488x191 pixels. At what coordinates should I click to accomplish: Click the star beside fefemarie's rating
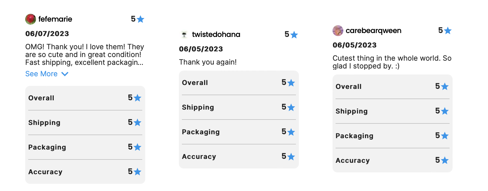click(140, 20)
